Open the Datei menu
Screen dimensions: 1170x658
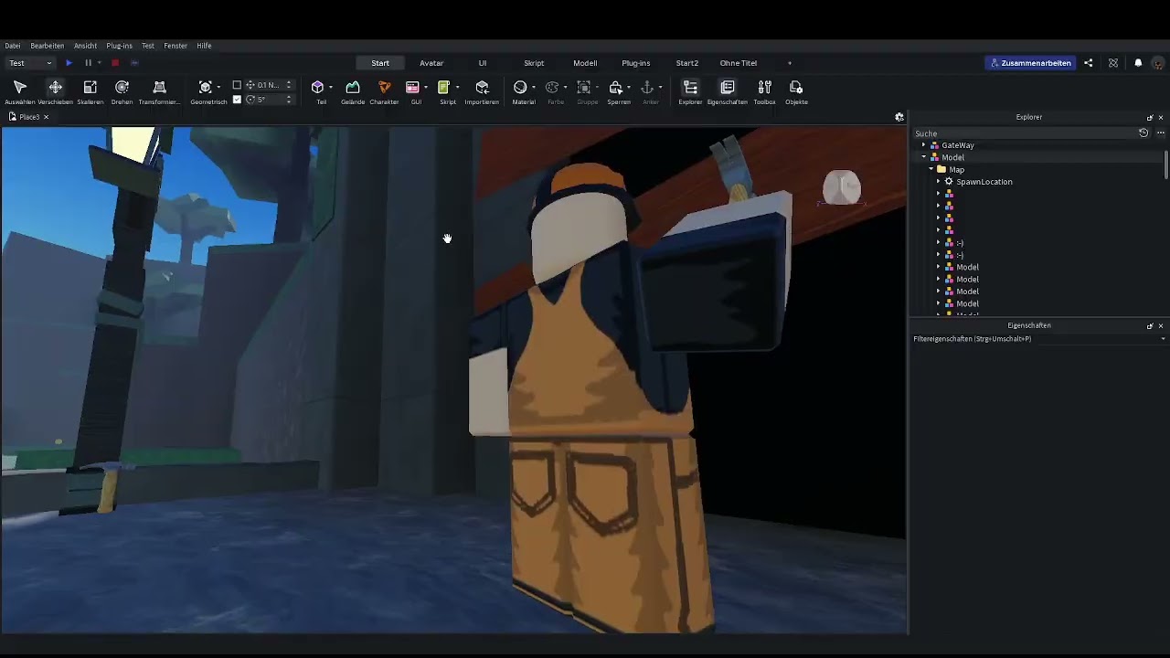click(12, 46)
